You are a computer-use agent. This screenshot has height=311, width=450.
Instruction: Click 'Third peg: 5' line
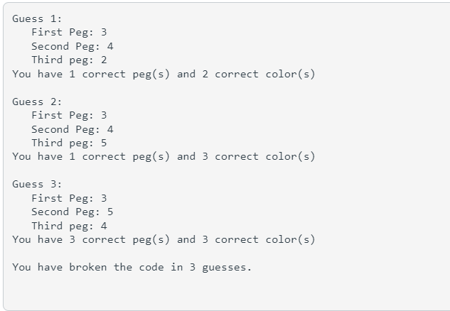[x=69, y=143]
